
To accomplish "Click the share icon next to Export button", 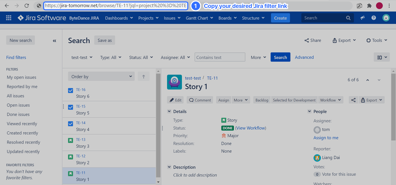I will point(354,100).
